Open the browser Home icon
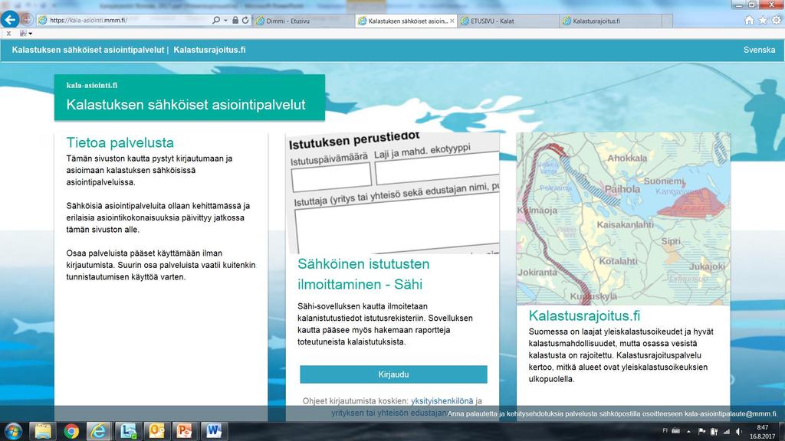Image resolution: width=785 pixels, height=441 pixels. [749, 21]
